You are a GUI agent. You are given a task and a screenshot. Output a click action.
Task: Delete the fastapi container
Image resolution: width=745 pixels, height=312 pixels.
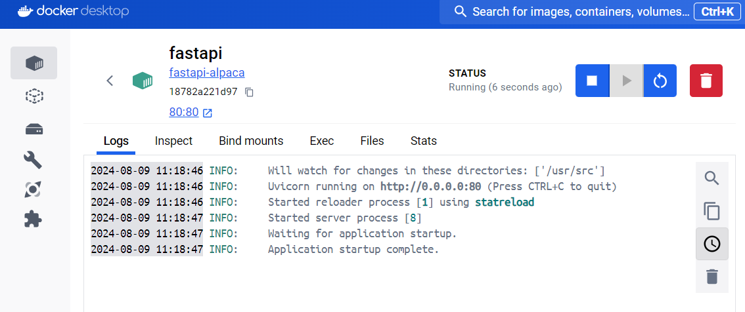click(706, 81)
